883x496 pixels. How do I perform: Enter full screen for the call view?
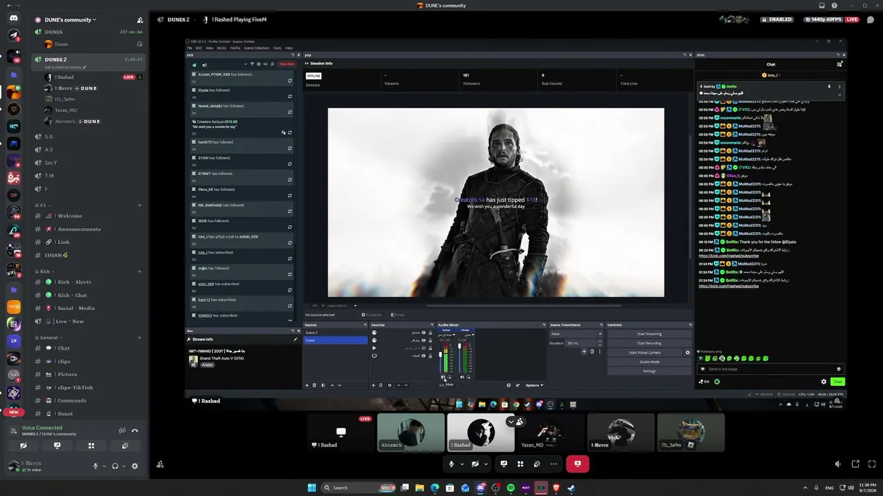[871, 464]
